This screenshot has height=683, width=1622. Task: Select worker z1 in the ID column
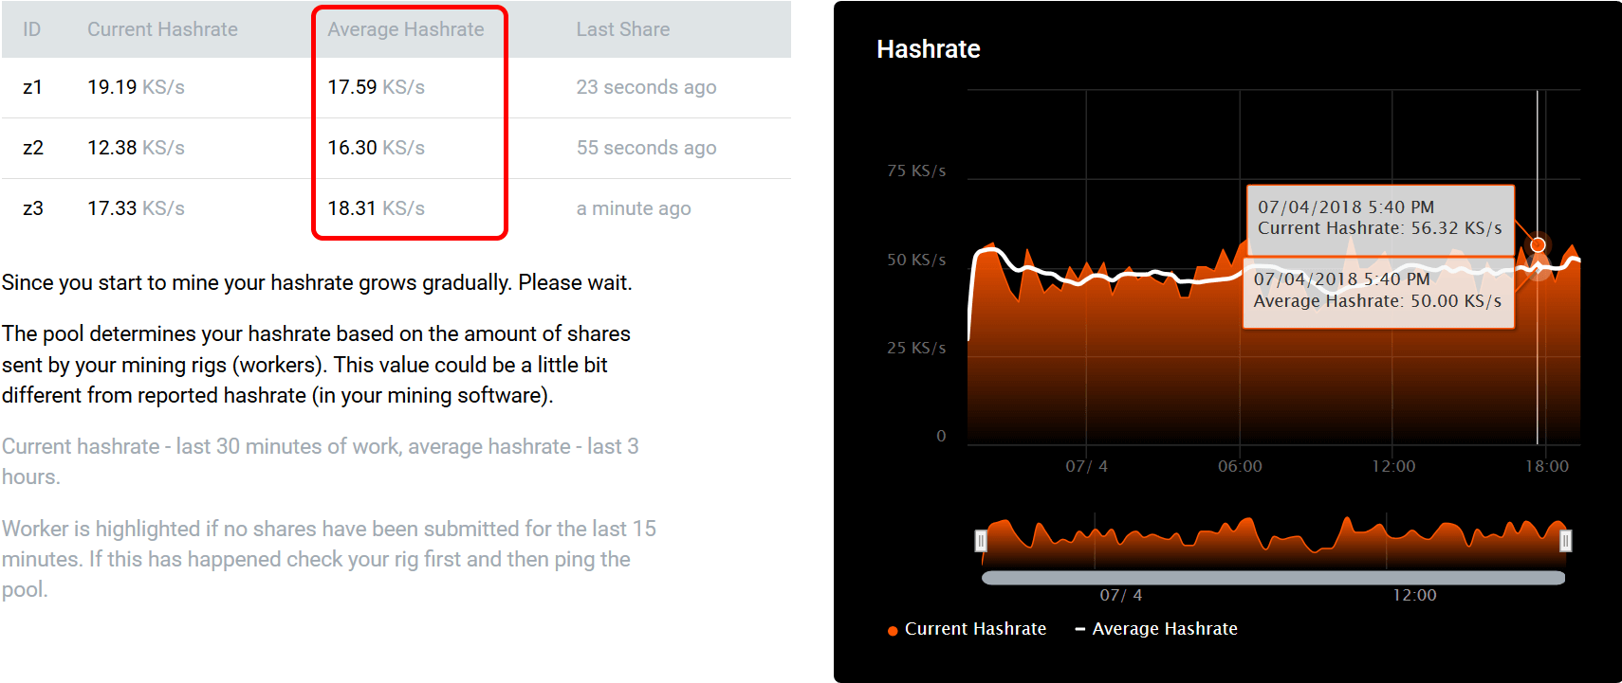point(33,87)
